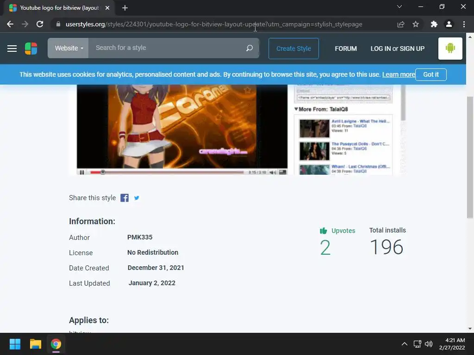
Task: Share this style on Facebook
Action: 125,198
